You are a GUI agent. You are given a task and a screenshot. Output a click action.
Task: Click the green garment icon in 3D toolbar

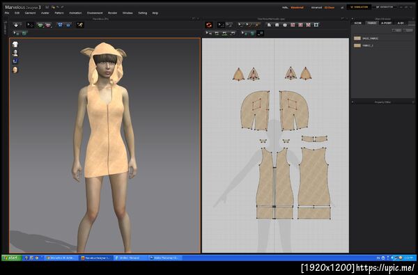pyautogui.click(x=40, y=25)
